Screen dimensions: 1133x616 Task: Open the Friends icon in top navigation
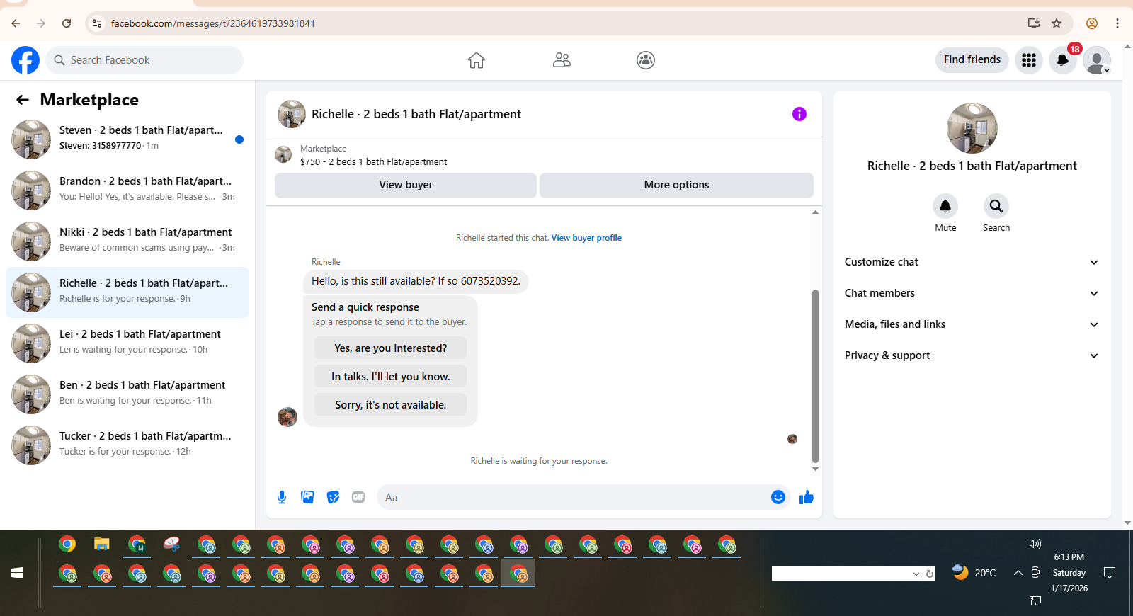[562, 60]
